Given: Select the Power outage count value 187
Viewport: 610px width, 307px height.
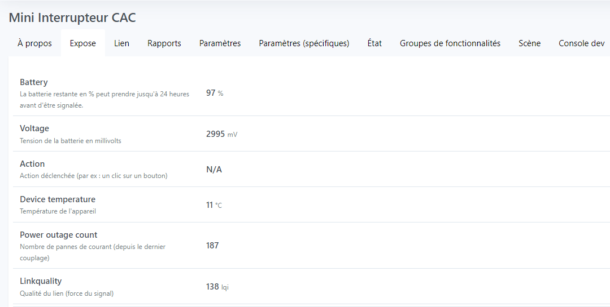Looking at the screenshot, I should [212, 245].
